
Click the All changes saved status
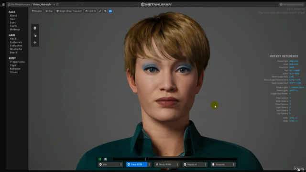[292, 4]
